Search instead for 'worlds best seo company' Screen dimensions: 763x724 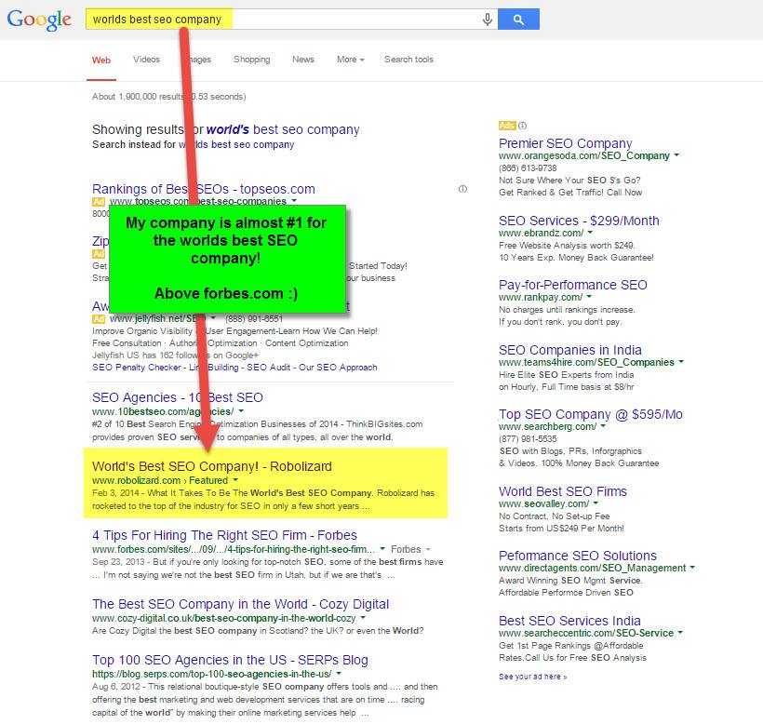click(236, 144)
